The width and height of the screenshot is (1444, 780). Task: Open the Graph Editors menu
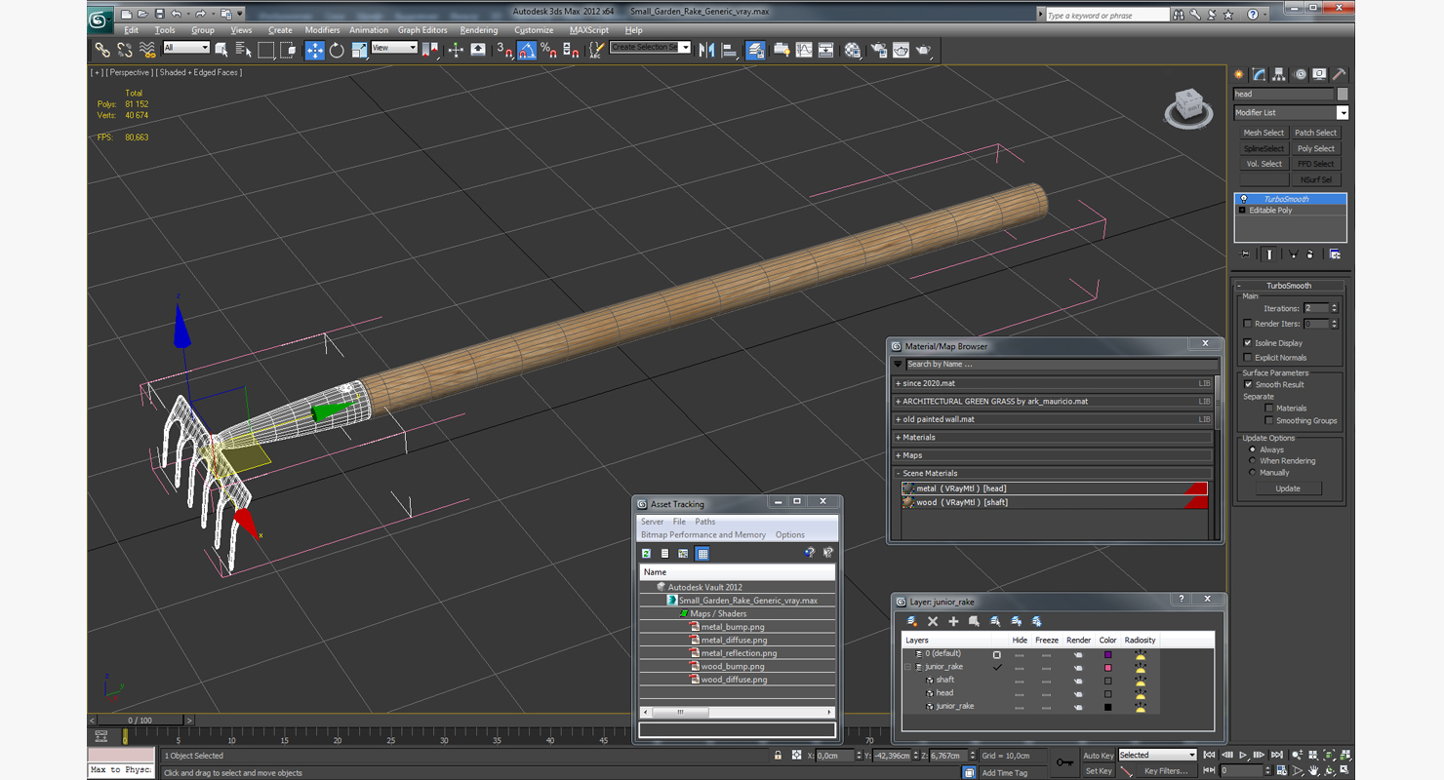point(422,30)
